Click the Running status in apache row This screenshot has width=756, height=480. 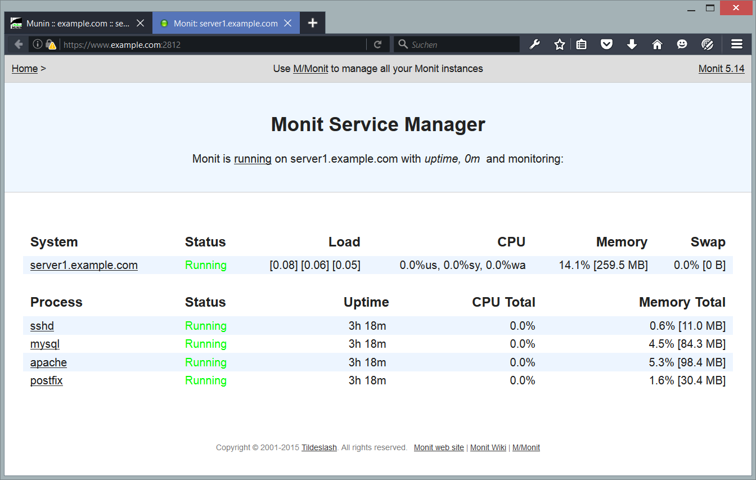[206, 362]
